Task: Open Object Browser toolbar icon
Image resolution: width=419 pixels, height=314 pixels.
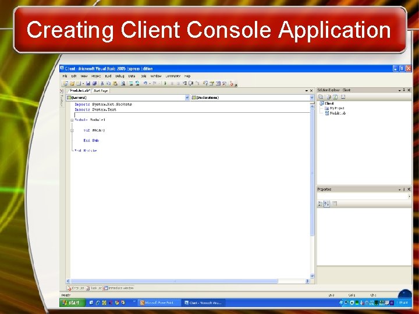Action: (218, 84)
